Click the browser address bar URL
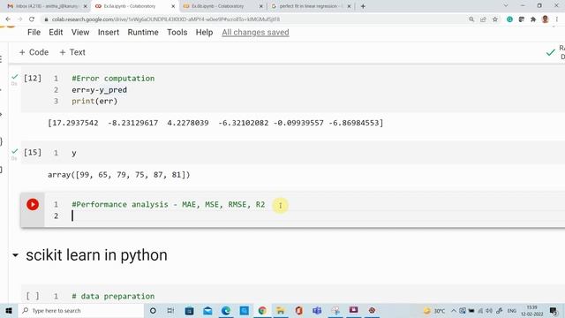 click(166, 19)
